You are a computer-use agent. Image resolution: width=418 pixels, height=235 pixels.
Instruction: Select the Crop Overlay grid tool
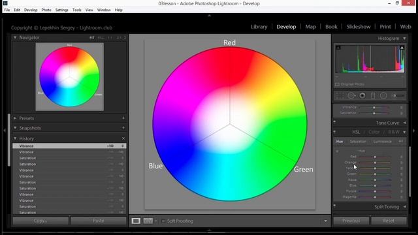pyautogui.click(x=340, y=96)
